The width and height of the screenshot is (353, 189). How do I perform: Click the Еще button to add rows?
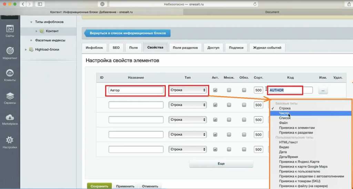(x=221, y=164)
